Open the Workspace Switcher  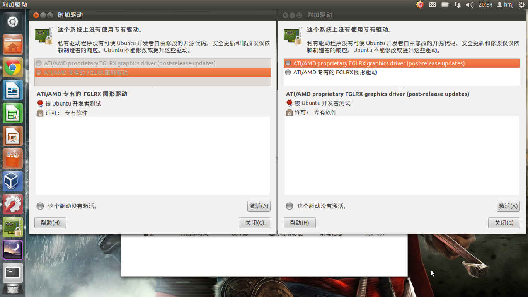coord(13,273)
